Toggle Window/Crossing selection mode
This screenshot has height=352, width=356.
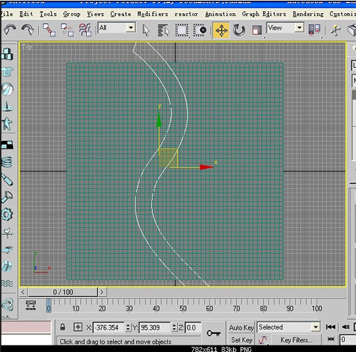point(200,30)
